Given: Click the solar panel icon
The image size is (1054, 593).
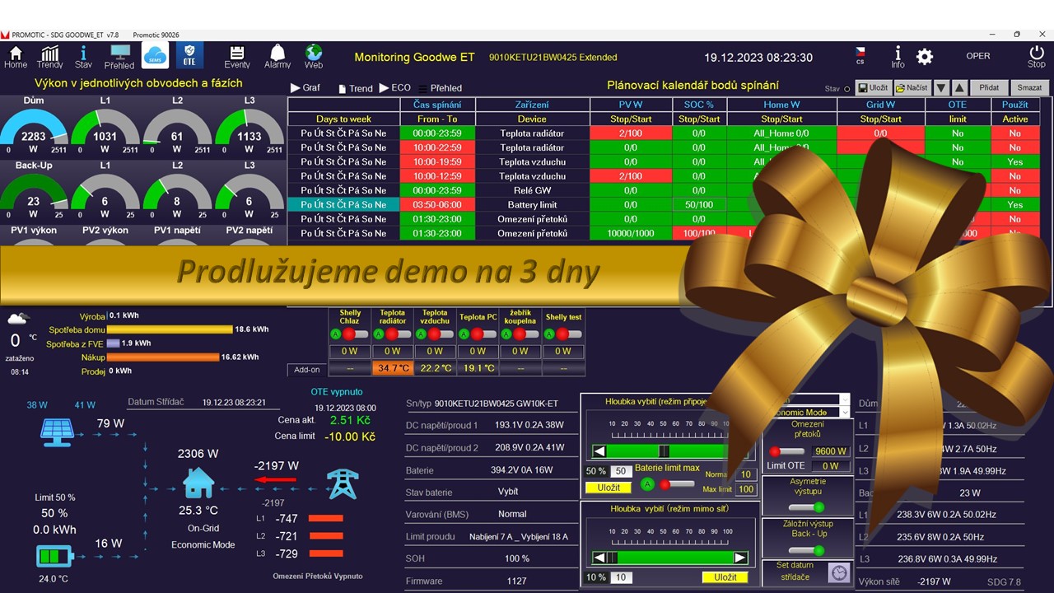Looking at the screenshot, I should click(x=57, y=432).
